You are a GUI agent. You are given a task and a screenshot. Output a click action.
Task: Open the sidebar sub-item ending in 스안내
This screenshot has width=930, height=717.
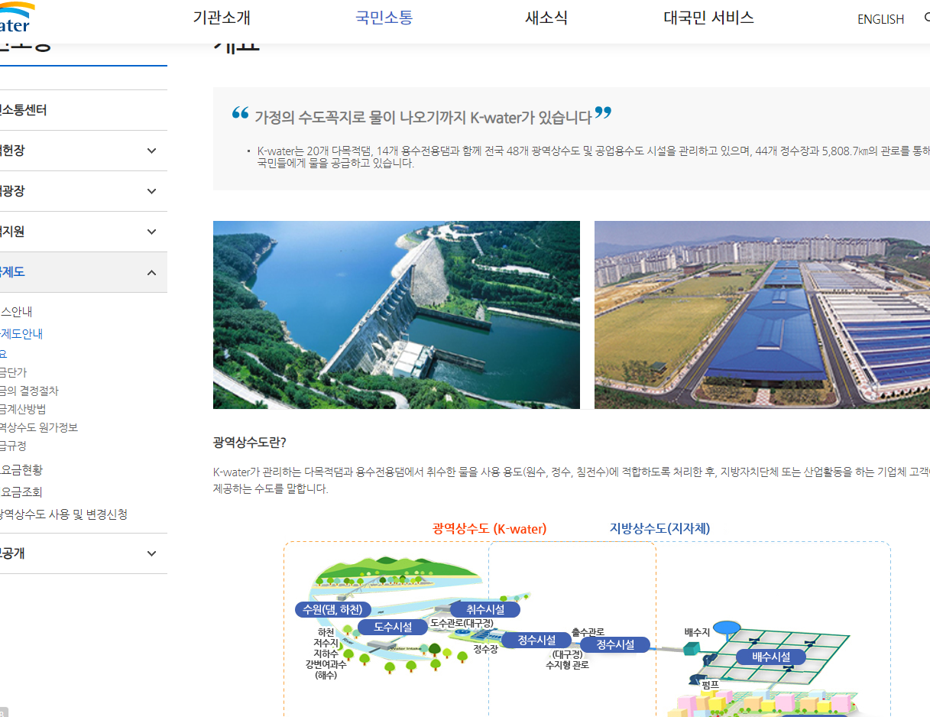(16, 312)
